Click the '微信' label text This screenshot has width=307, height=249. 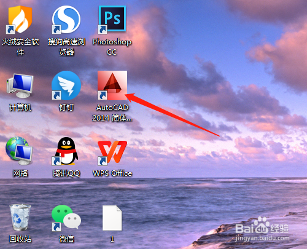[66, 239]
